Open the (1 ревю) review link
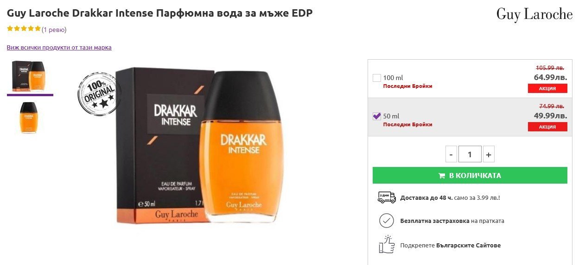Image resolution: width=585 pixels, height=265 pixels. point(54,30)
